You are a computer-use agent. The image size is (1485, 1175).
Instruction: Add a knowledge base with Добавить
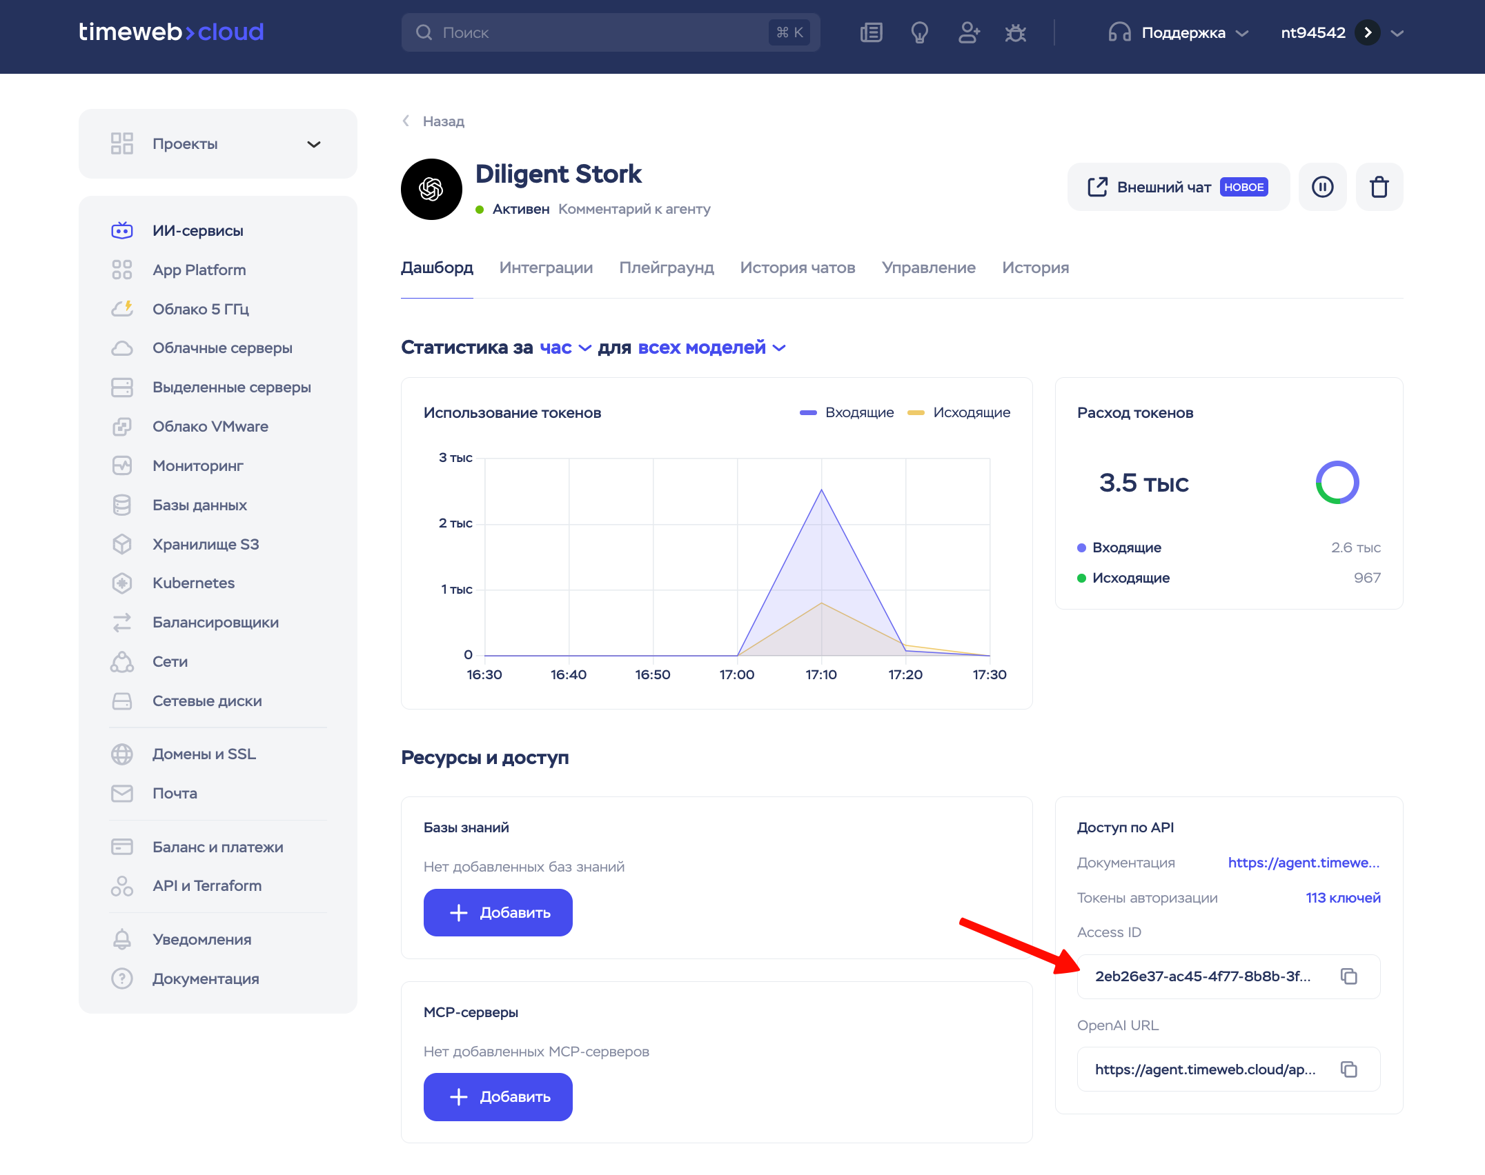point(498,913)
